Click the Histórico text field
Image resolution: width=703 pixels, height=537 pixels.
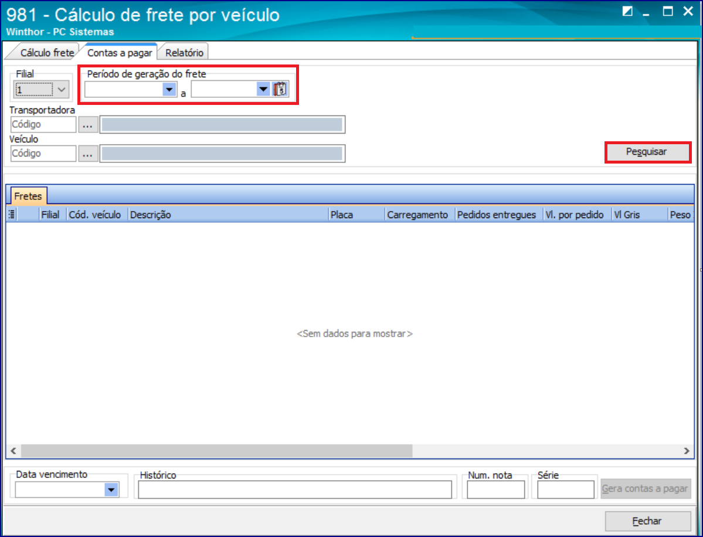coord(294,490)
